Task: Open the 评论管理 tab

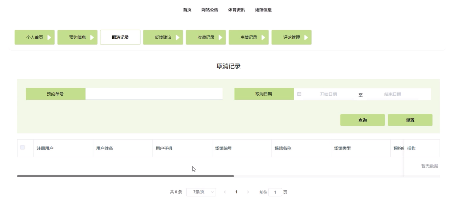Action: [292, 37]
